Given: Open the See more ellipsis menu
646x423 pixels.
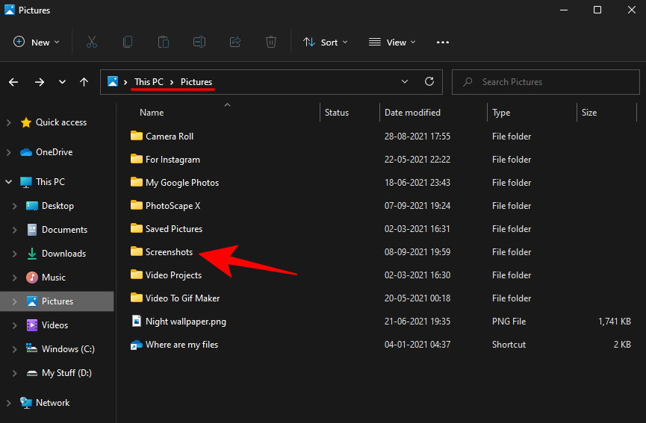Looking at the screenshot, I should coord(443,43).
